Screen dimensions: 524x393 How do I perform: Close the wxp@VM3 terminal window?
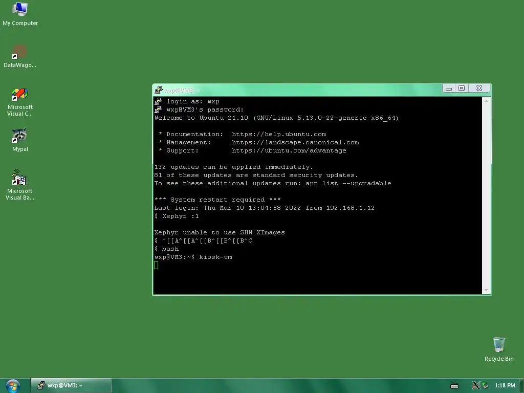479,88
